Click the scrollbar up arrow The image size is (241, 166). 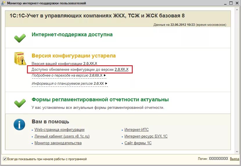[237, 10]
